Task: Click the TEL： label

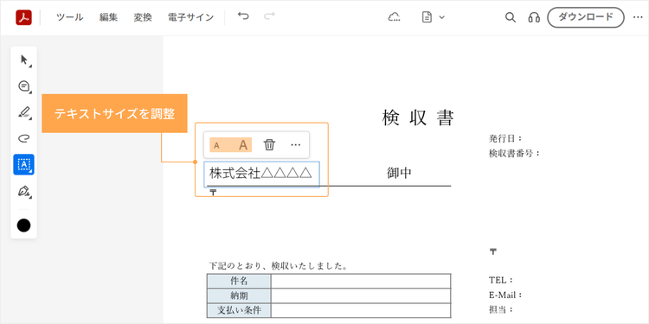Action: pyautogui.click(x=501, y=280)
